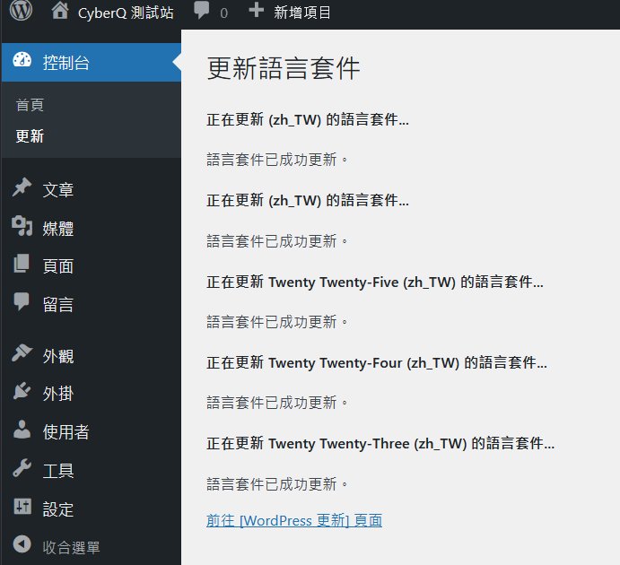Open the 頁面 menu
This screenshot has width=620, height=565.
coord(58,266)
